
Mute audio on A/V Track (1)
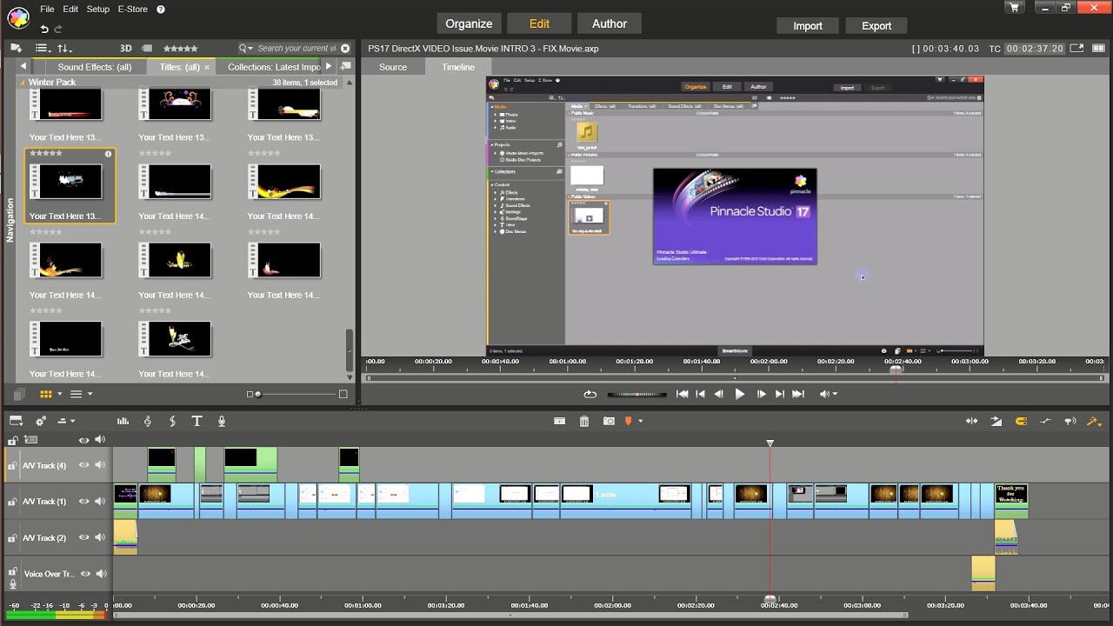pyautogui.click(x=100, y=502)
